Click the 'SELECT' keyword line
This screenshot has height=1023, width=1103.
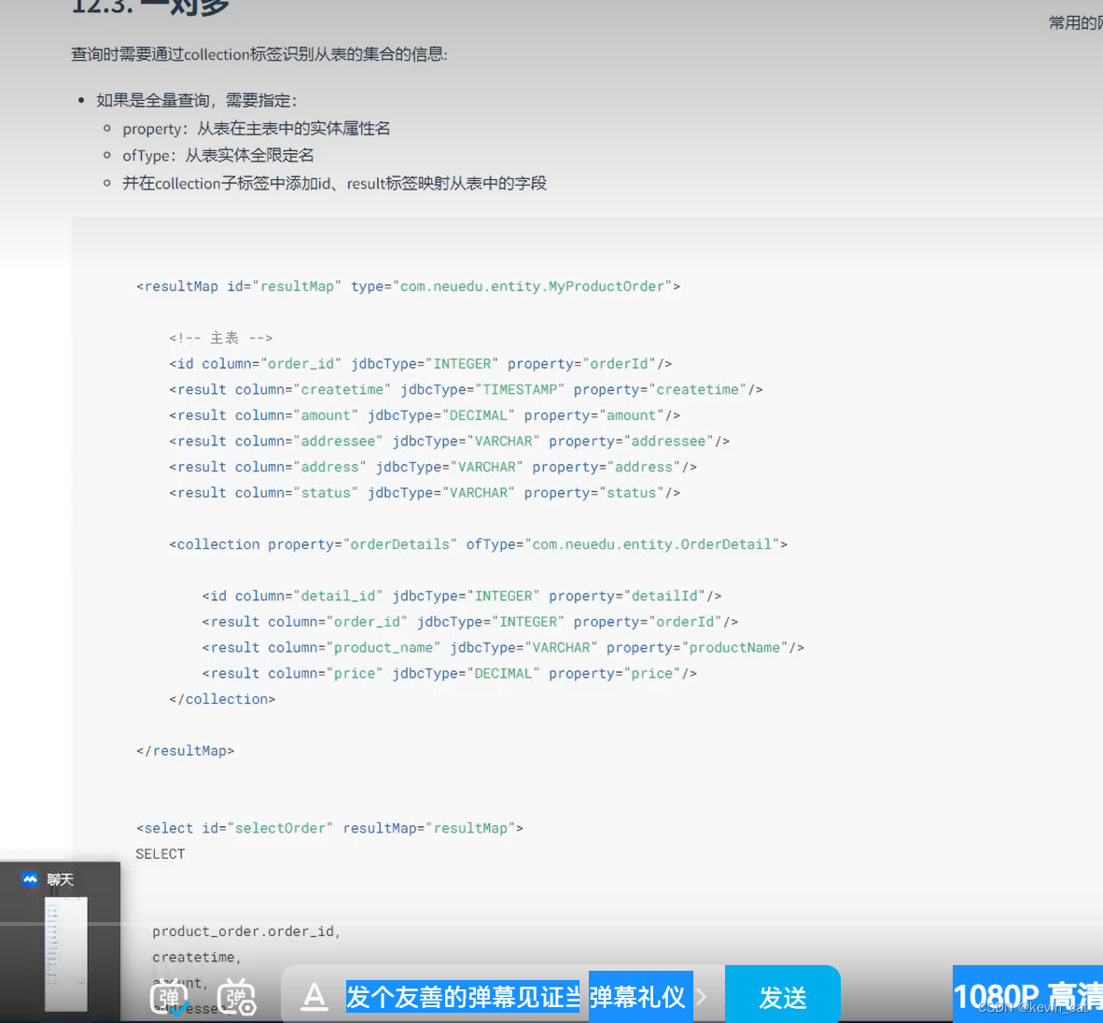(x=161, y=854)
